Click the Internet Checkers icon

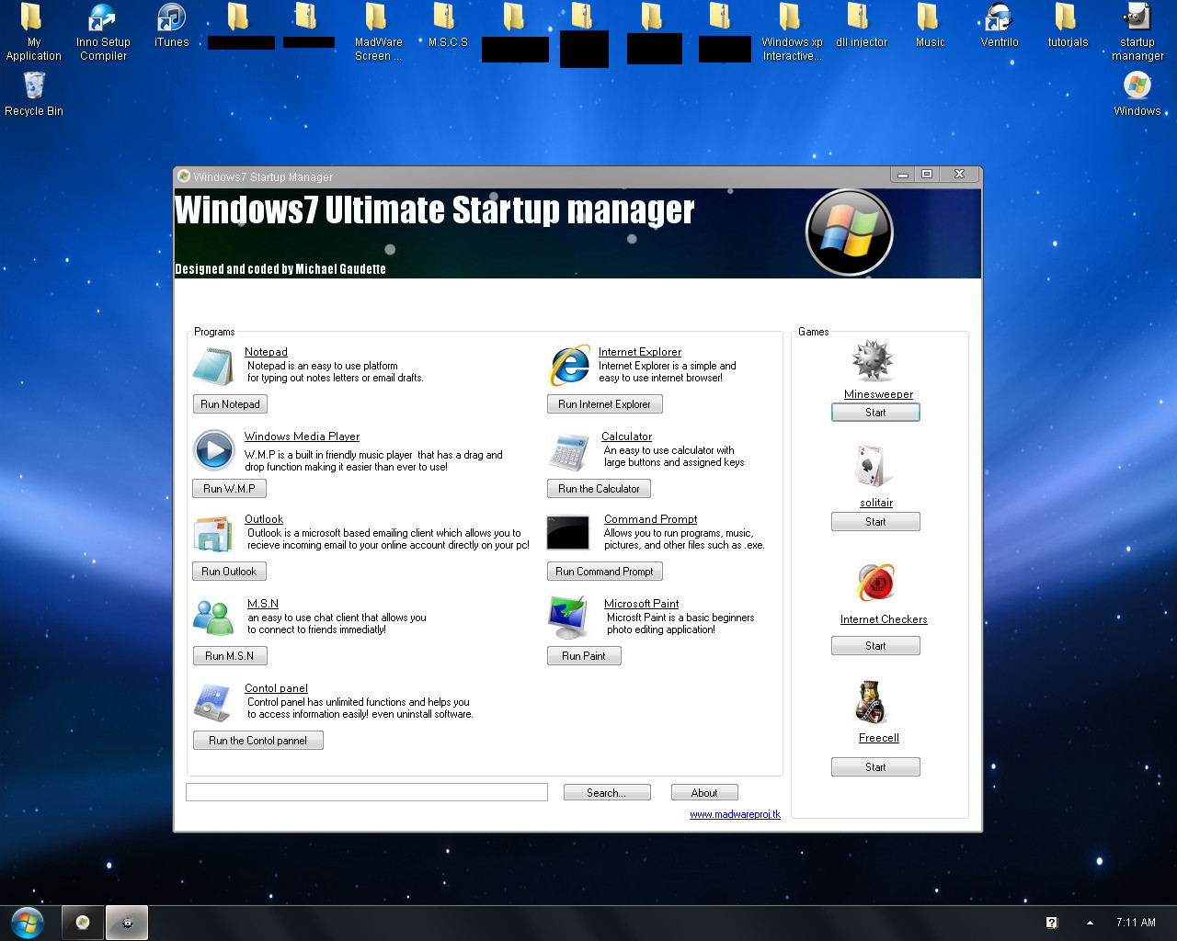[875, 583]
